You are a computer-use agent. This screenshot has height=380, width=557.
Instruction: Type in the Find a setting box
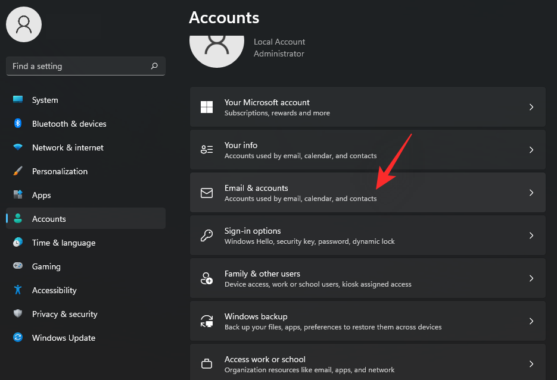[x=77, y=66]
